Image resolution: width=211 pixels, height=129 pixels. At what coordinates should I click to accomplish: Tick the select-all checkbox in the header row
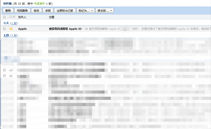(5, 17)
